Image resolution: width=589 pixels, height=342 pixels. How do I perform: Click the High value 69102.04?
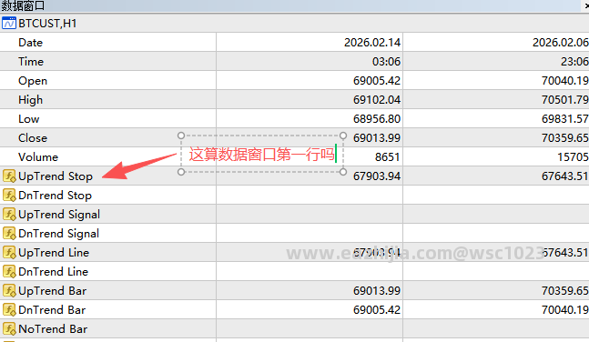click(377, 100)
